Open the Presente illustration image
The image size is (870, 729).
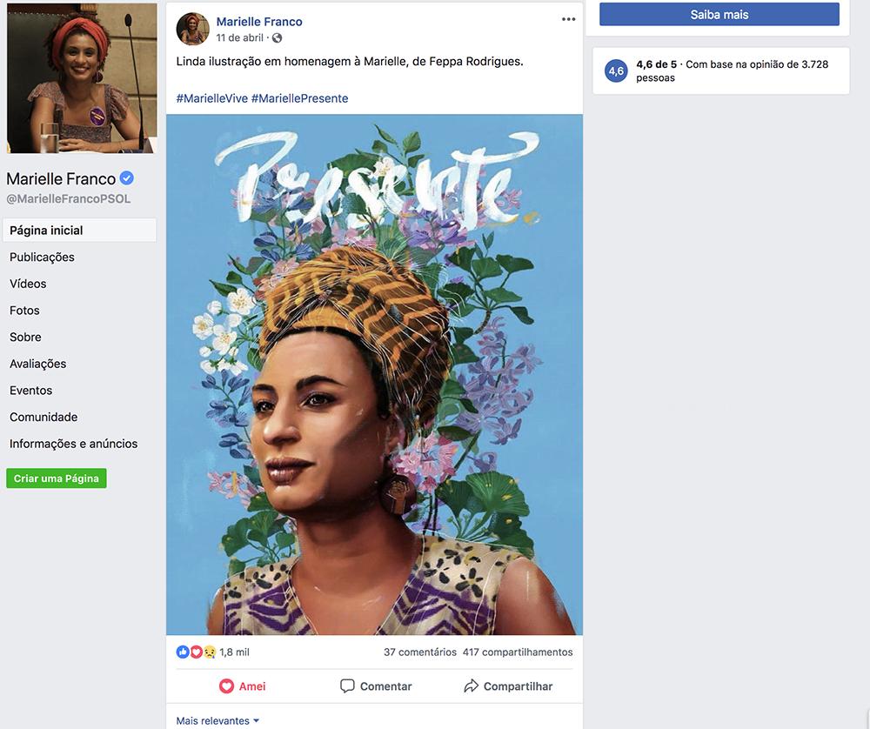tap(374, 374)
